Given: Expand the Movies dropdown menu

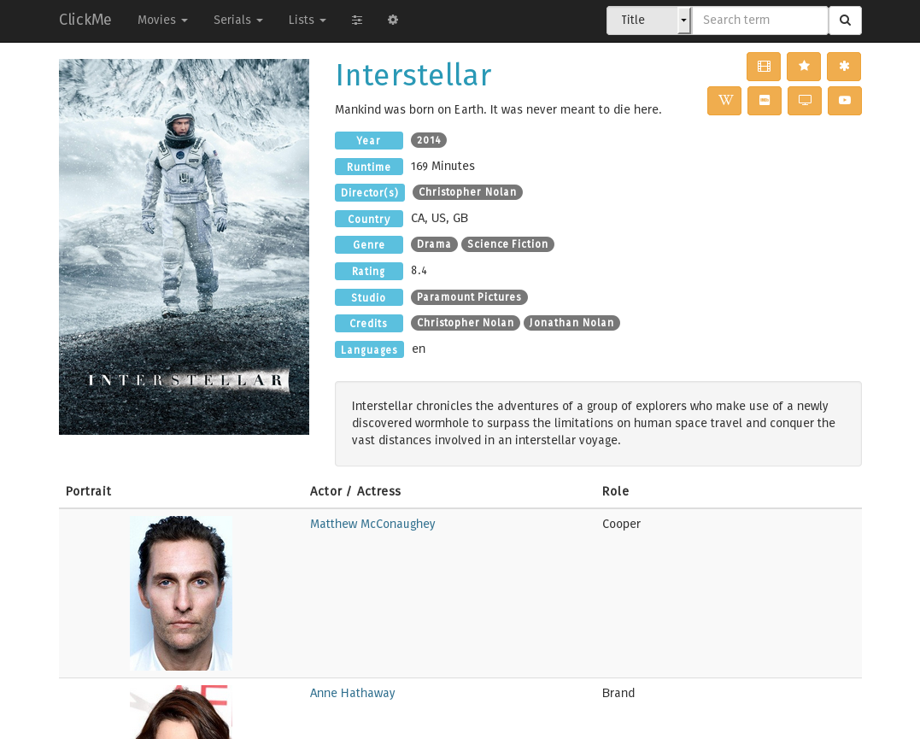Looking at the screenshot, I should (162, 21).
